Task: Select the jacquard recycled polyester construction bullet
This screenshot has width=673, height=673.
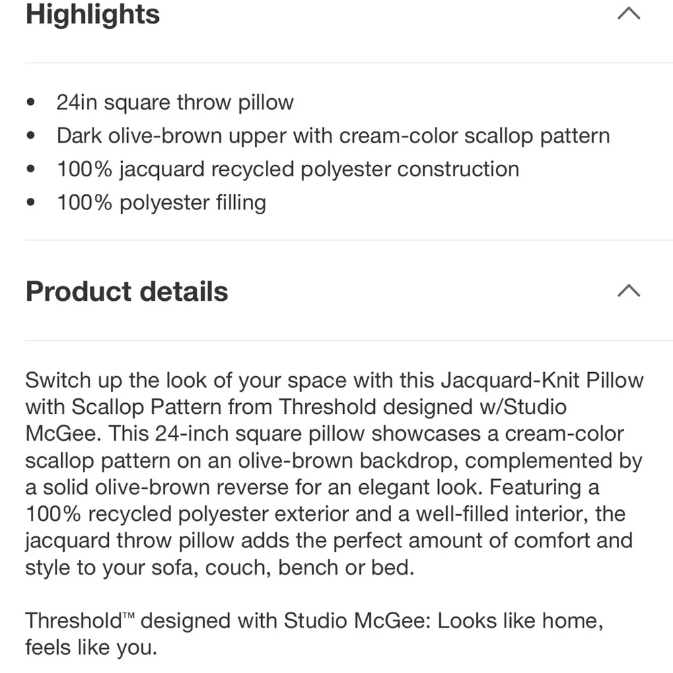Action: pos(288,169)
